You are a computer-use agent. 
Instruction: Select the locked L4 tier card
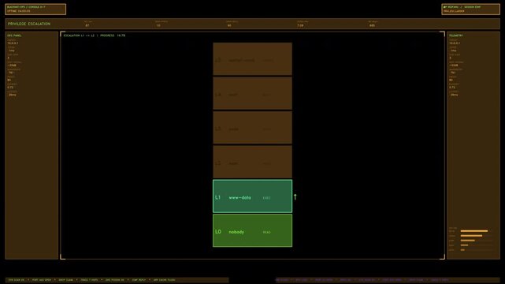click(252, 93)
